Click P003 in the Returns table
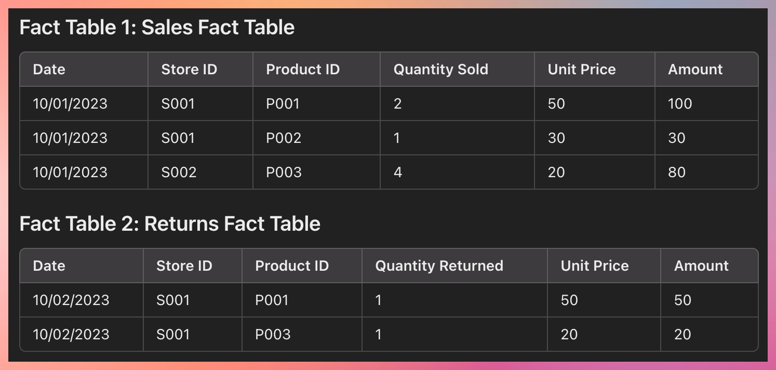The image size is (776, 370). 273,335
